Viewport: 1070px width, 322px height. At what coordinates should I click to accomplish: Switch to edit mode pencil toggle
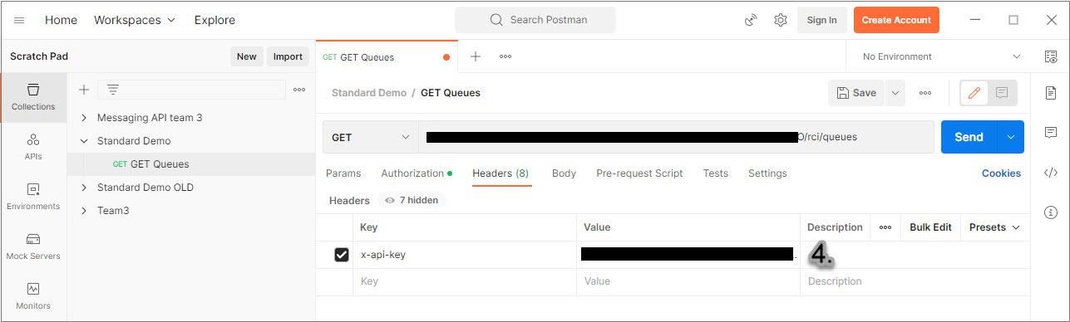[974, 93]
